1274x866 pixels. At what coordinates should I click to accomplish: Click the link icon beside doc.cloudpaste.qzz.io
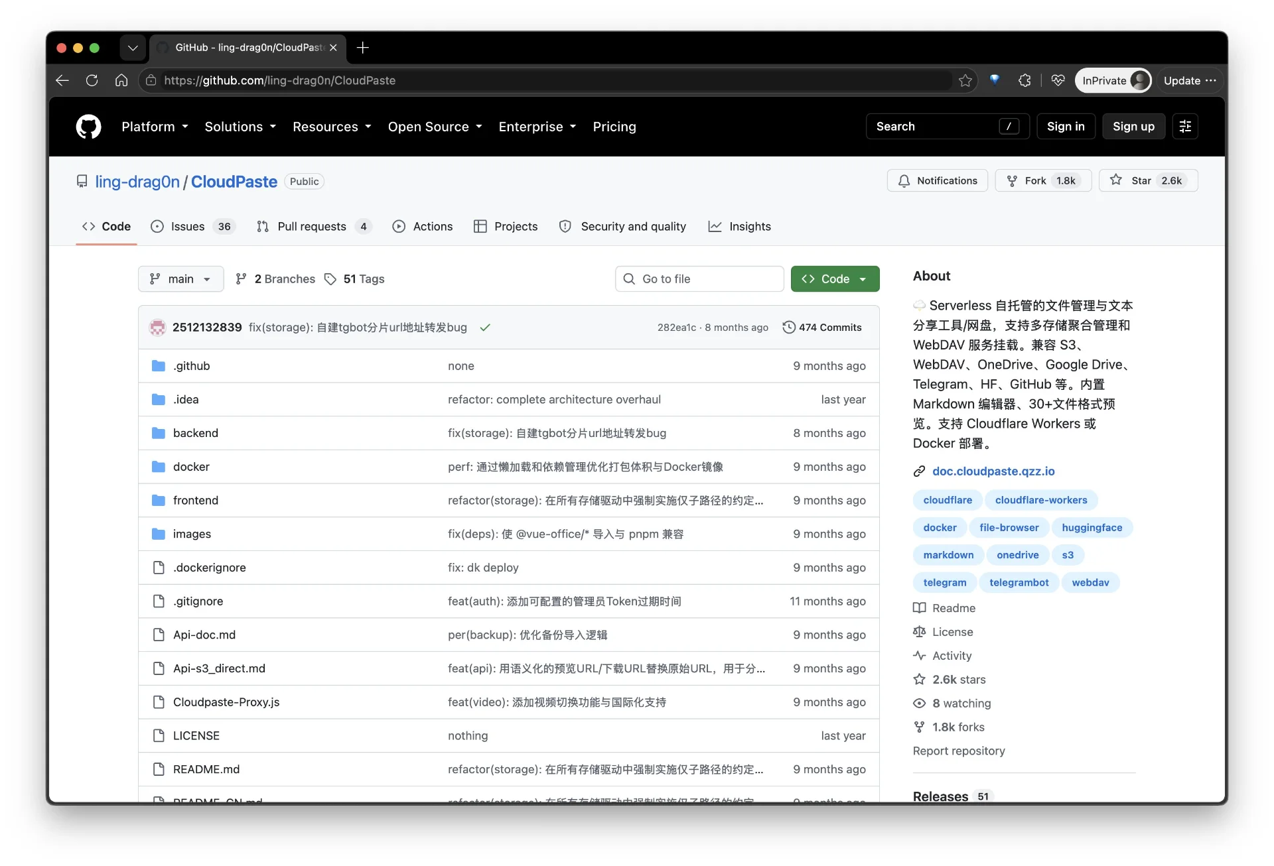919,471
